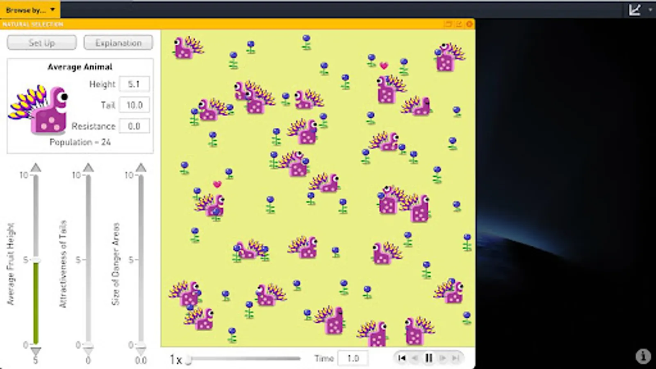
Task: Step the simulation forward one frame
Action: pyautogui.click(x=443, y=358)
